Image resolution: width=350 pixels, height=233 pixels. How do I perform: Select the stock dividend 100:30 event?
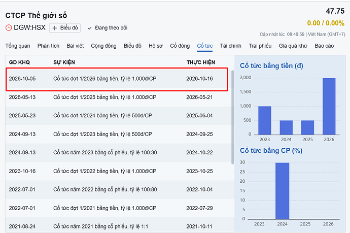point(105,152)
